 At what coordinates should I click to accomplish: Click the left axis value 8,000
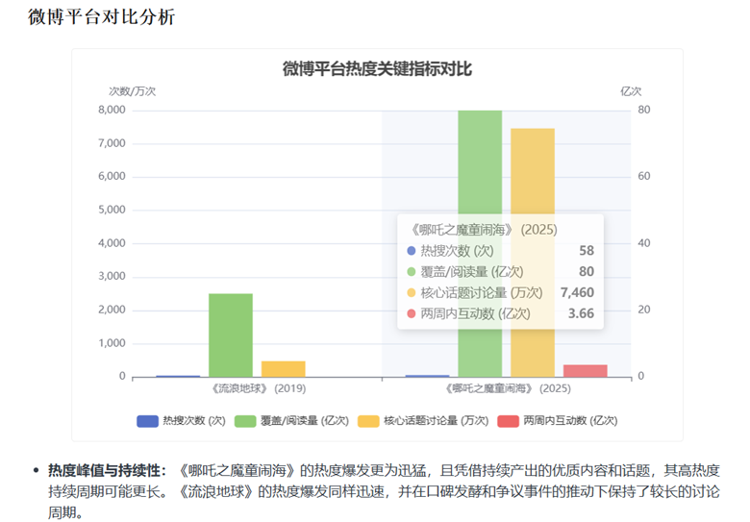pyautogui.click(x=112, y=110)
